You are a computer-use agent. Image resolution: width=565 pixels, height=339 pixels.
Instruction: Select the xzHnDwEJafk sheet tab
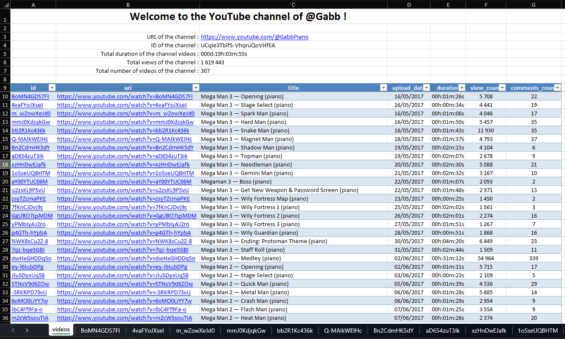(488, 330)
